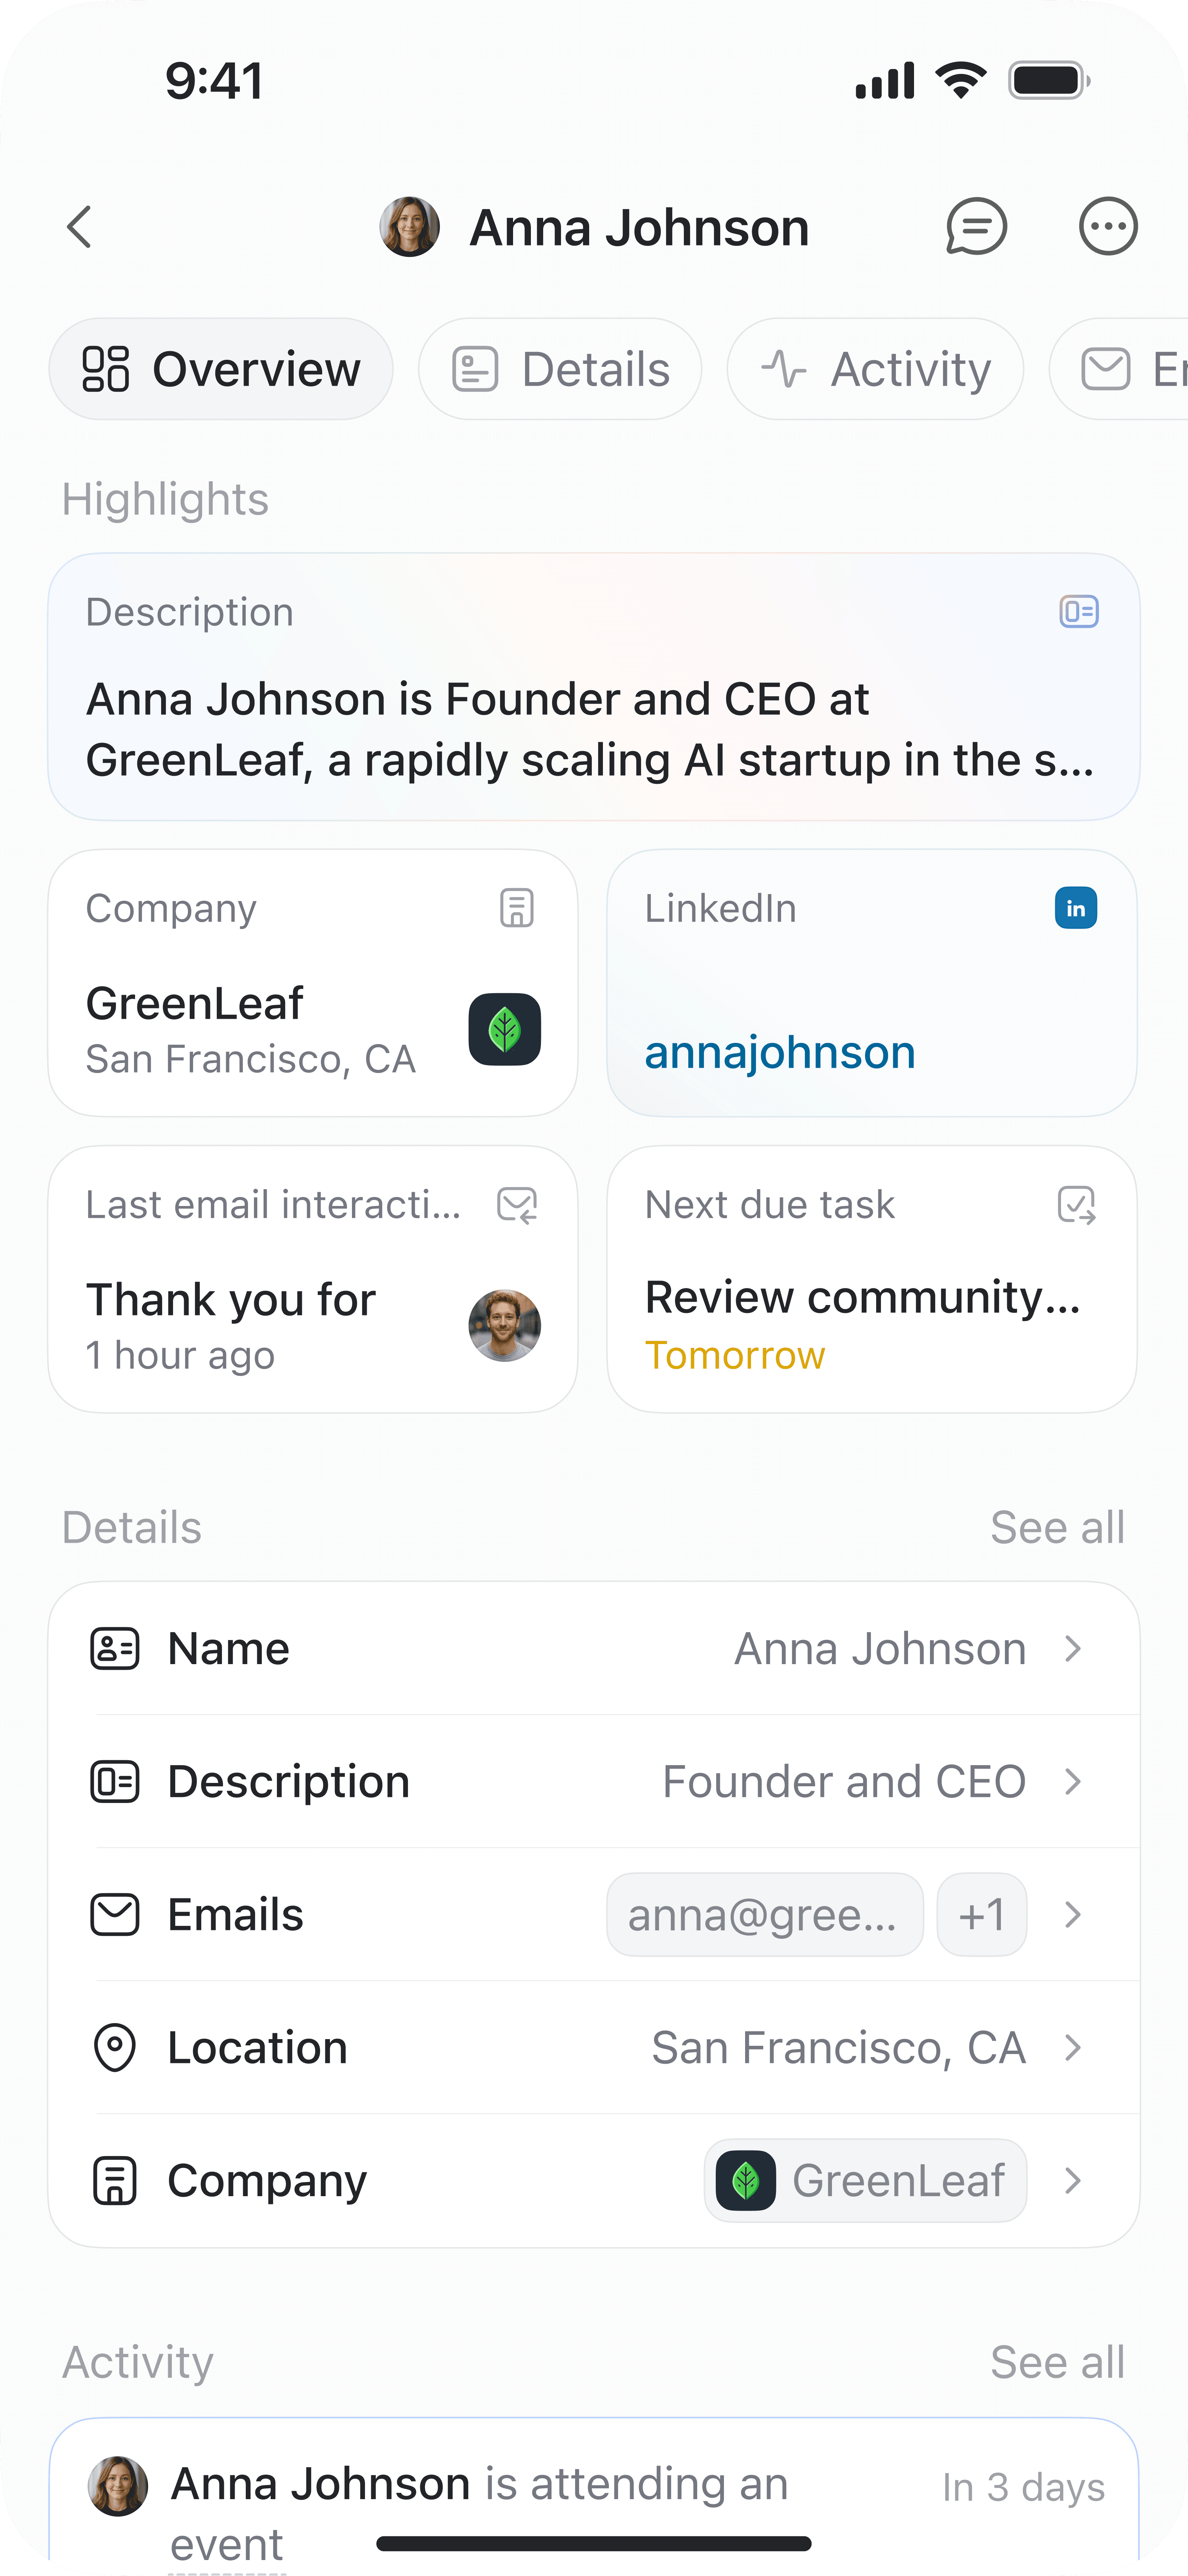Tap the last email interaction envelope icon
Image resolution: width=1188 pixels, height=2576 pixels.
(x=517, y=1205)
